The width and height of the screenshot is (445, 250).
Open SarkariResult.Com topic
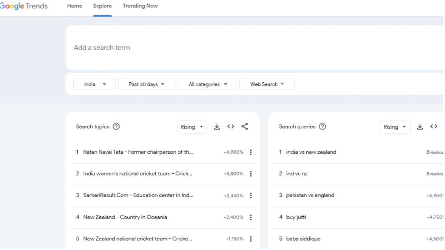coord(138,195)
